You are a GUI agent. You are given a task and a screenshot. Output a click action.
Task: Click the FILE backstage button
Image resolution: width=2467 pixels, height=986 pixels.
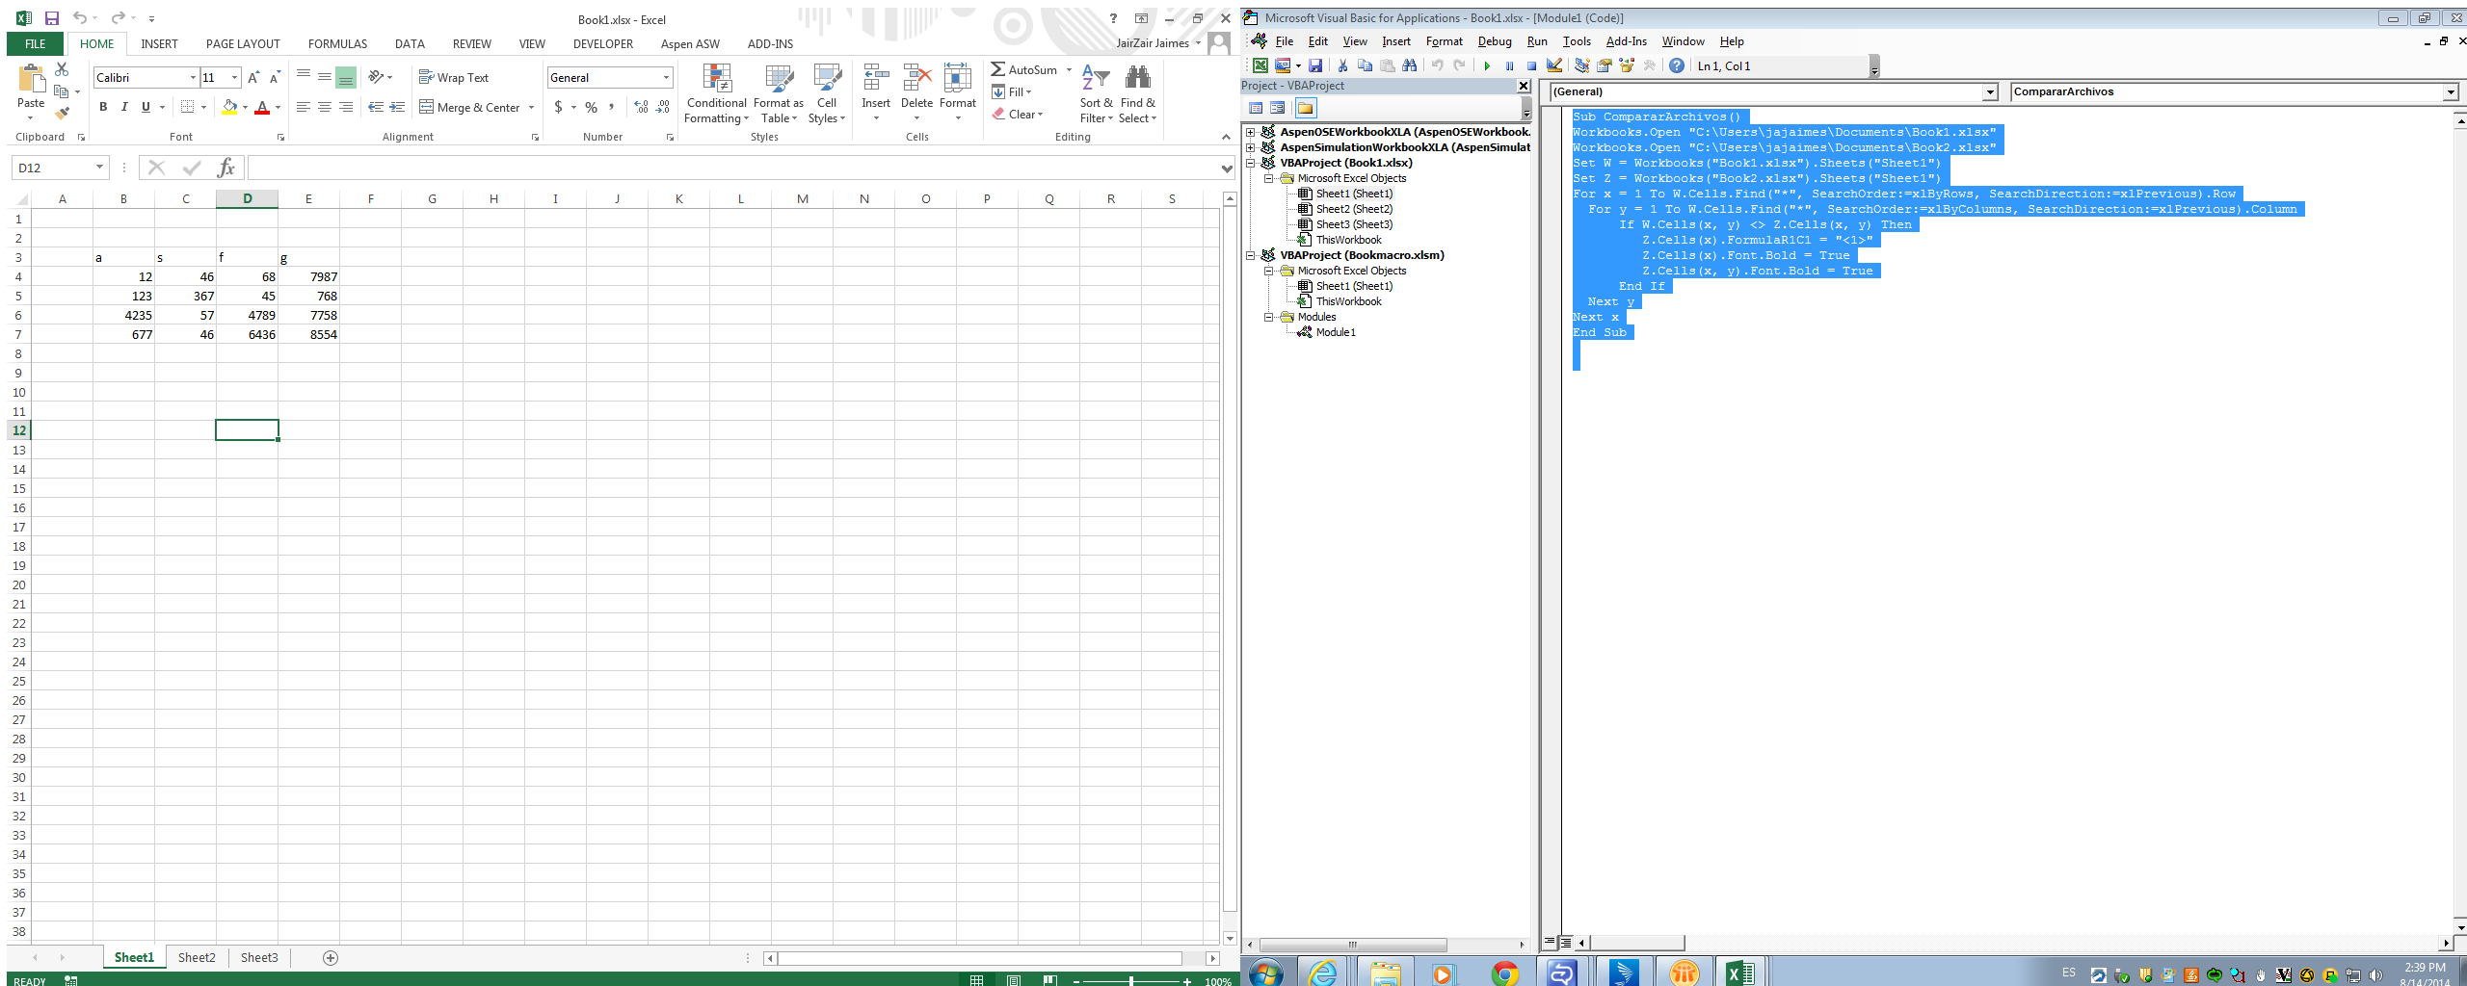(x=35, y=43)
